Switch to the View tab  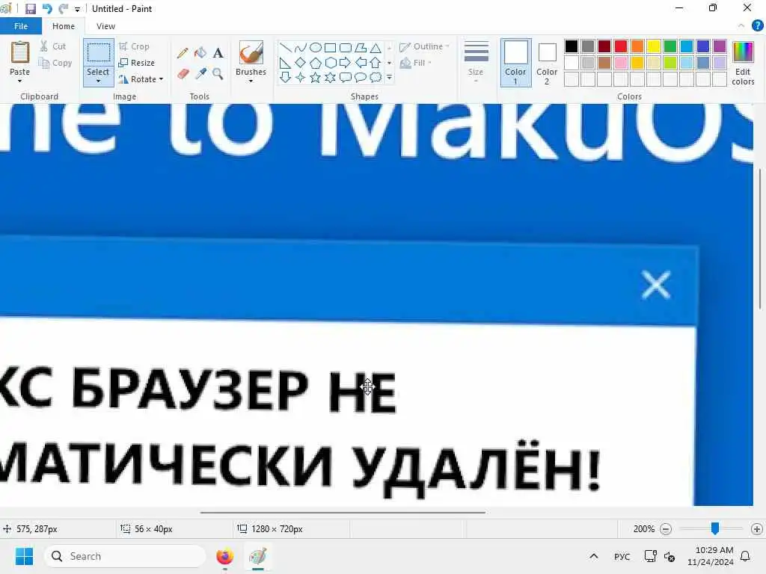click(x=105, y=26)
